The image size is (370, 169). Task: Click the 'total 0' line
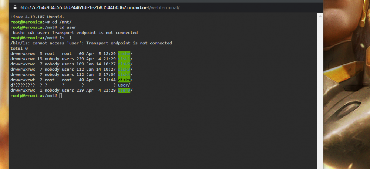19,48
